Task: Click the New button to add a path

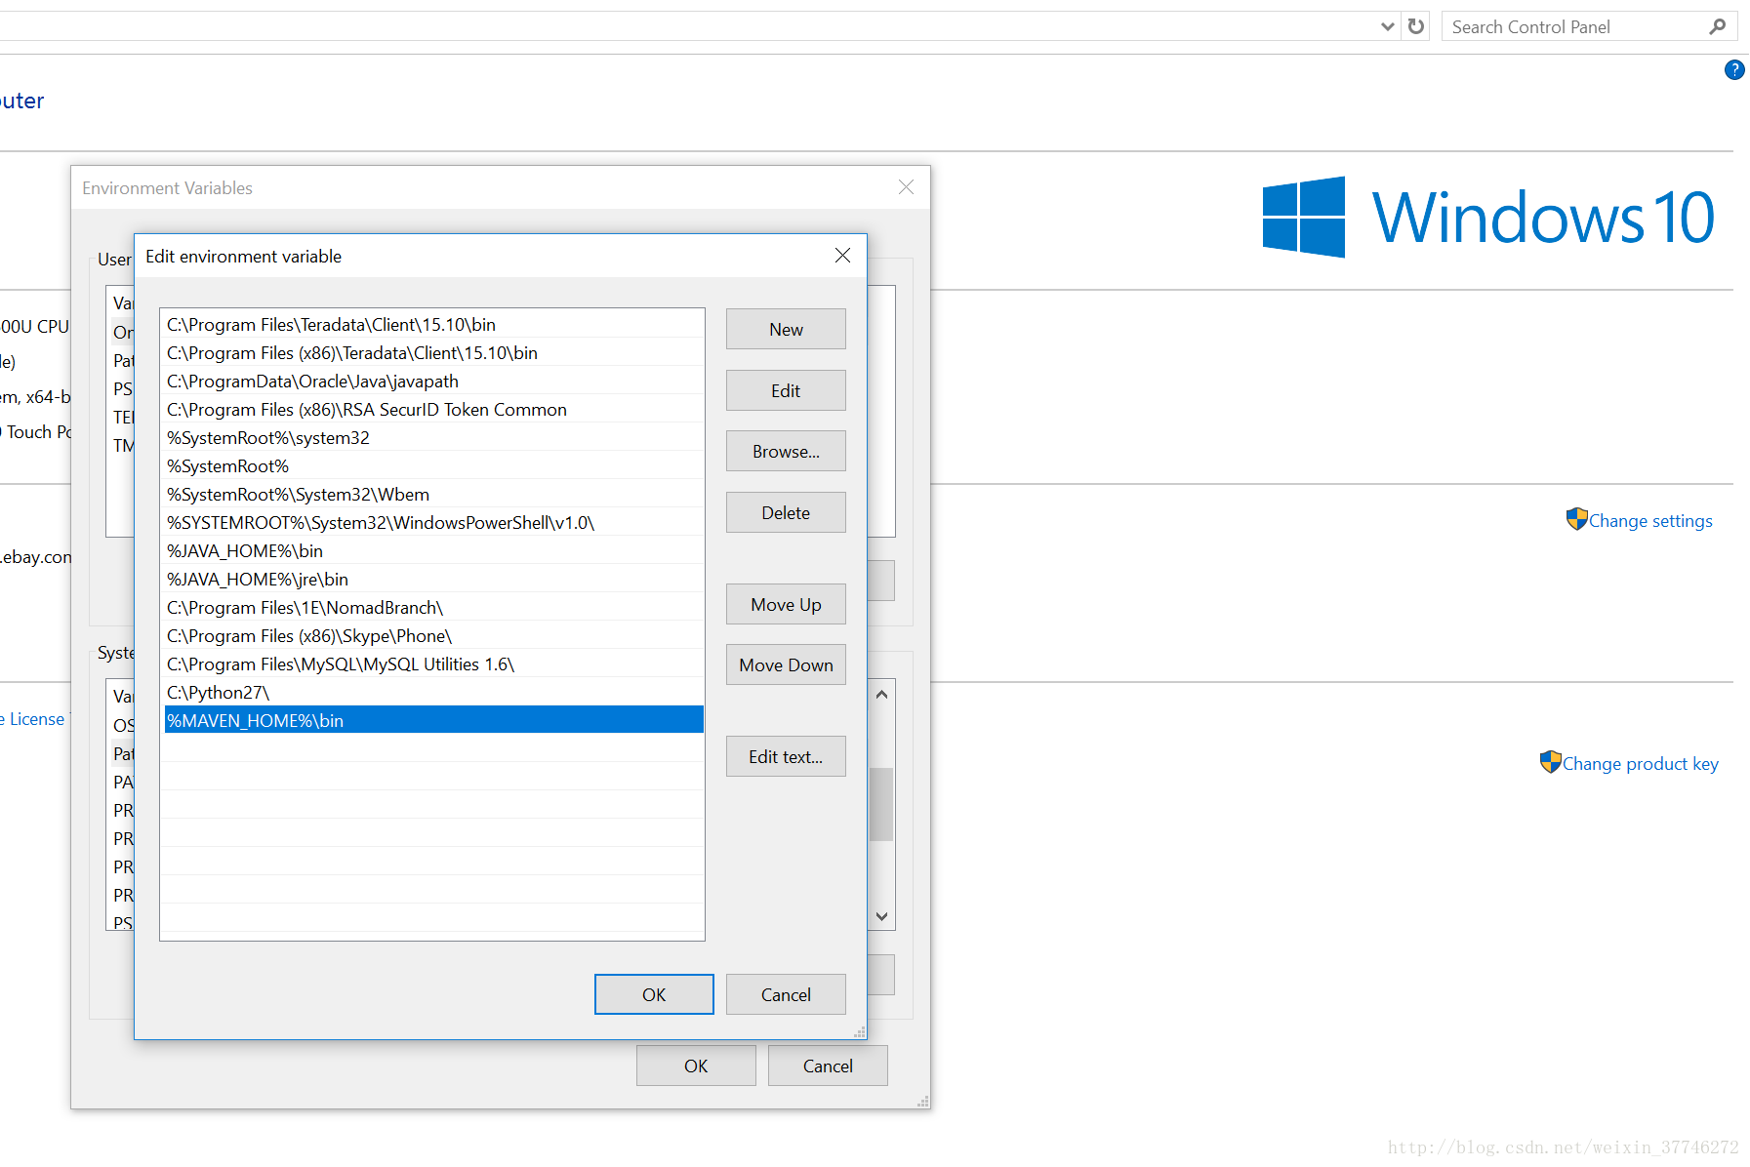Action: pos(786,330)
